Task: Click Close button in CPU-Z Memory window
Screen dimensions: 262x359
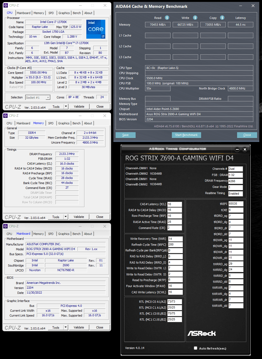Action: point(100,217)
